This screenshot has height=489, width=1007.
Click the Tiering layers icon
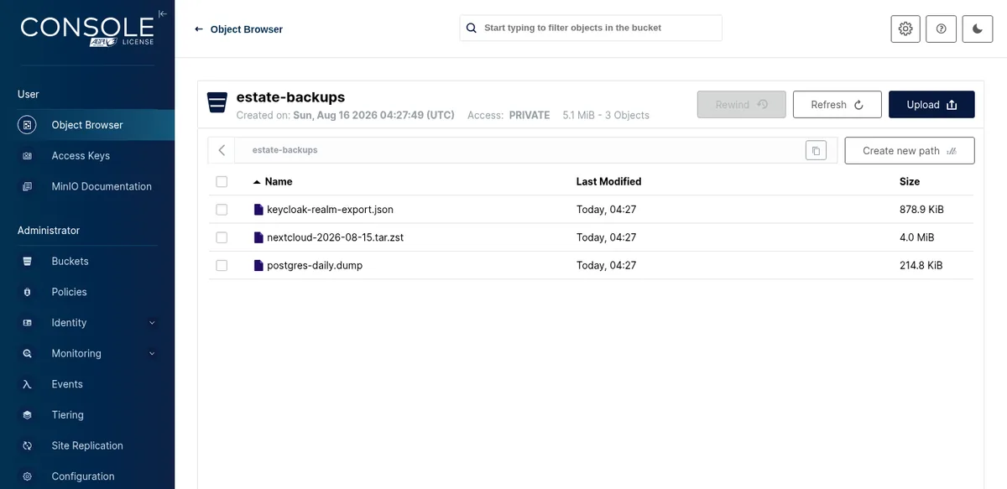click(28, 415)
